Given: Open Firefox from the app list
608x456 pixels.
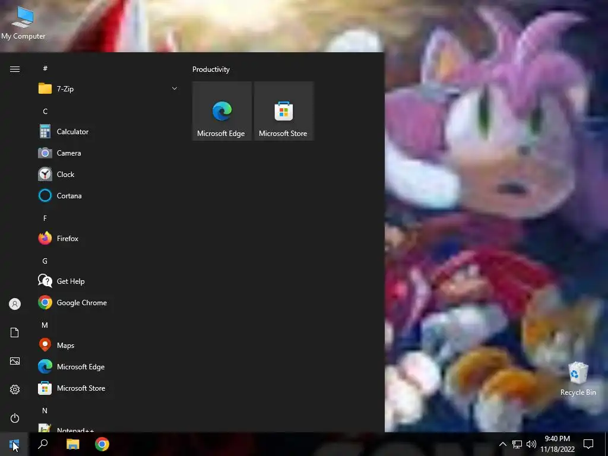Looking at the screenshot, I should point(108,239).
